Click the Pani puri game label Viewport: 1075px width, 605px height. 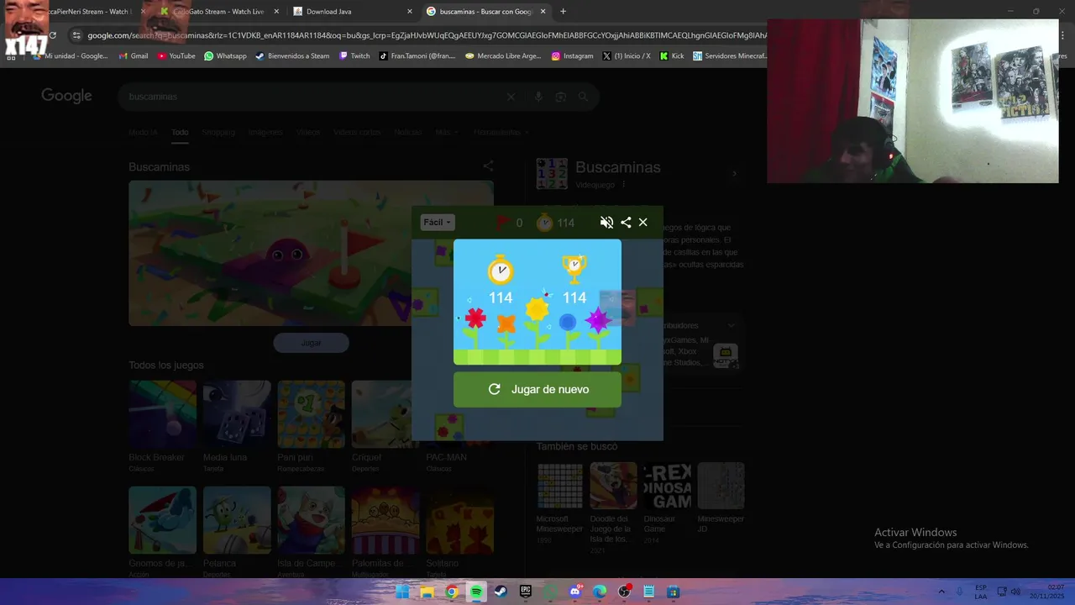(x=295, y=457)
